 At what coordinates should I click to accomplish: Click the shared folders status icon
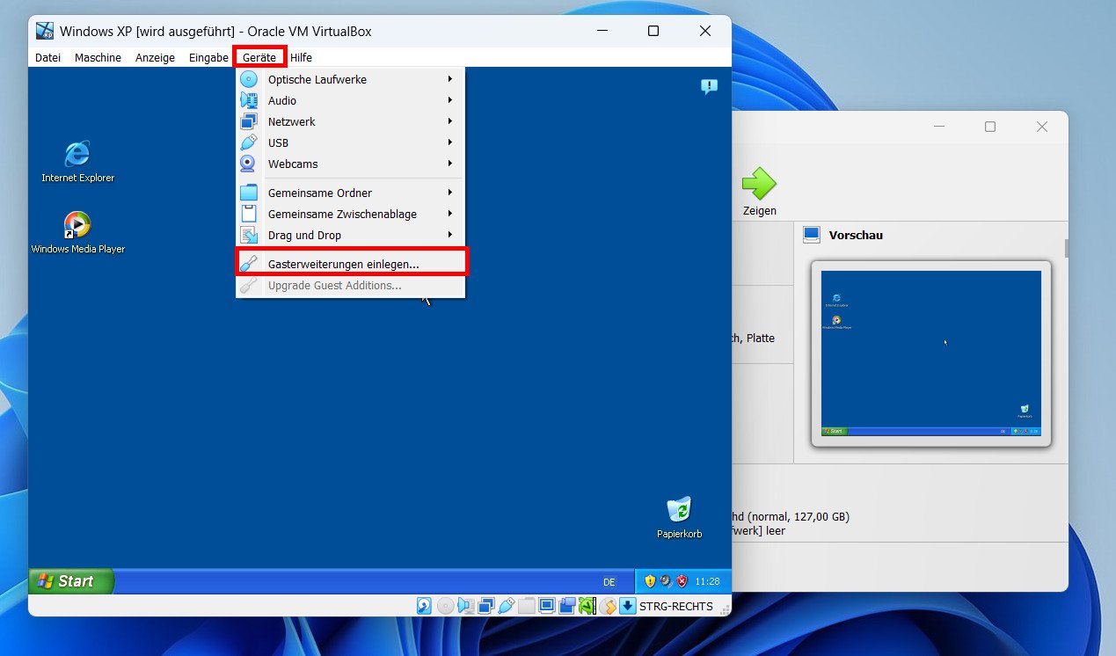pyautogui.click(x=525, y=606)
